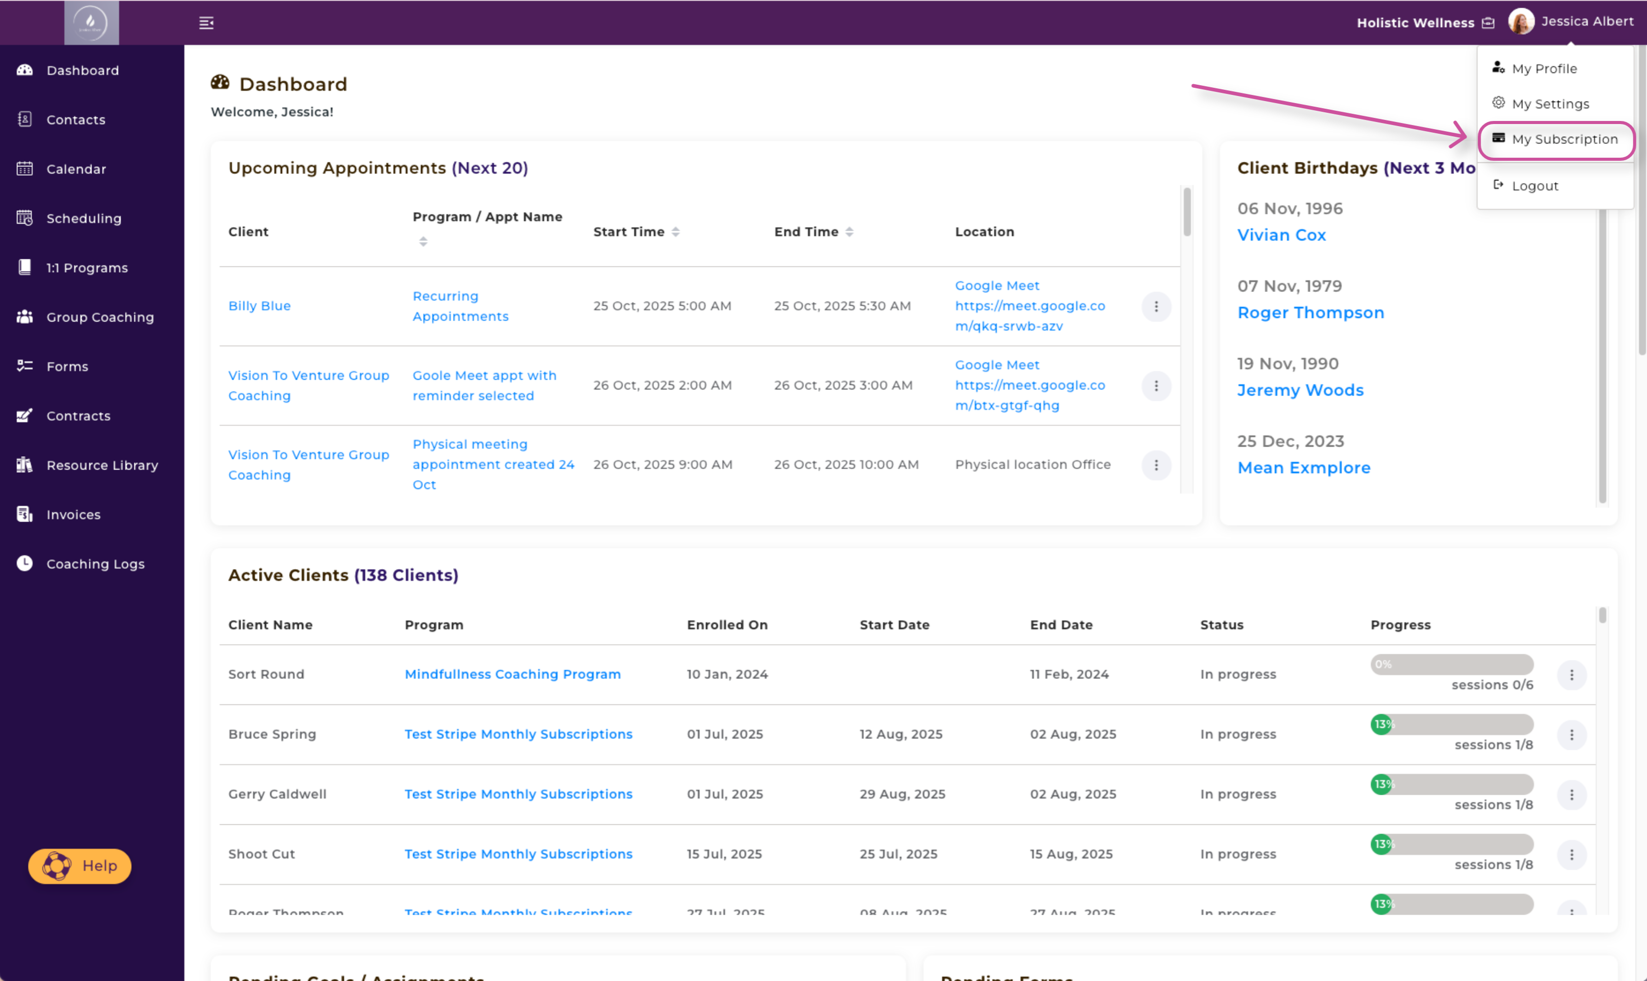Click the orange Help button
Image resolution: width=1647 pixels, height=981 pixels.
tap(80, 865)
